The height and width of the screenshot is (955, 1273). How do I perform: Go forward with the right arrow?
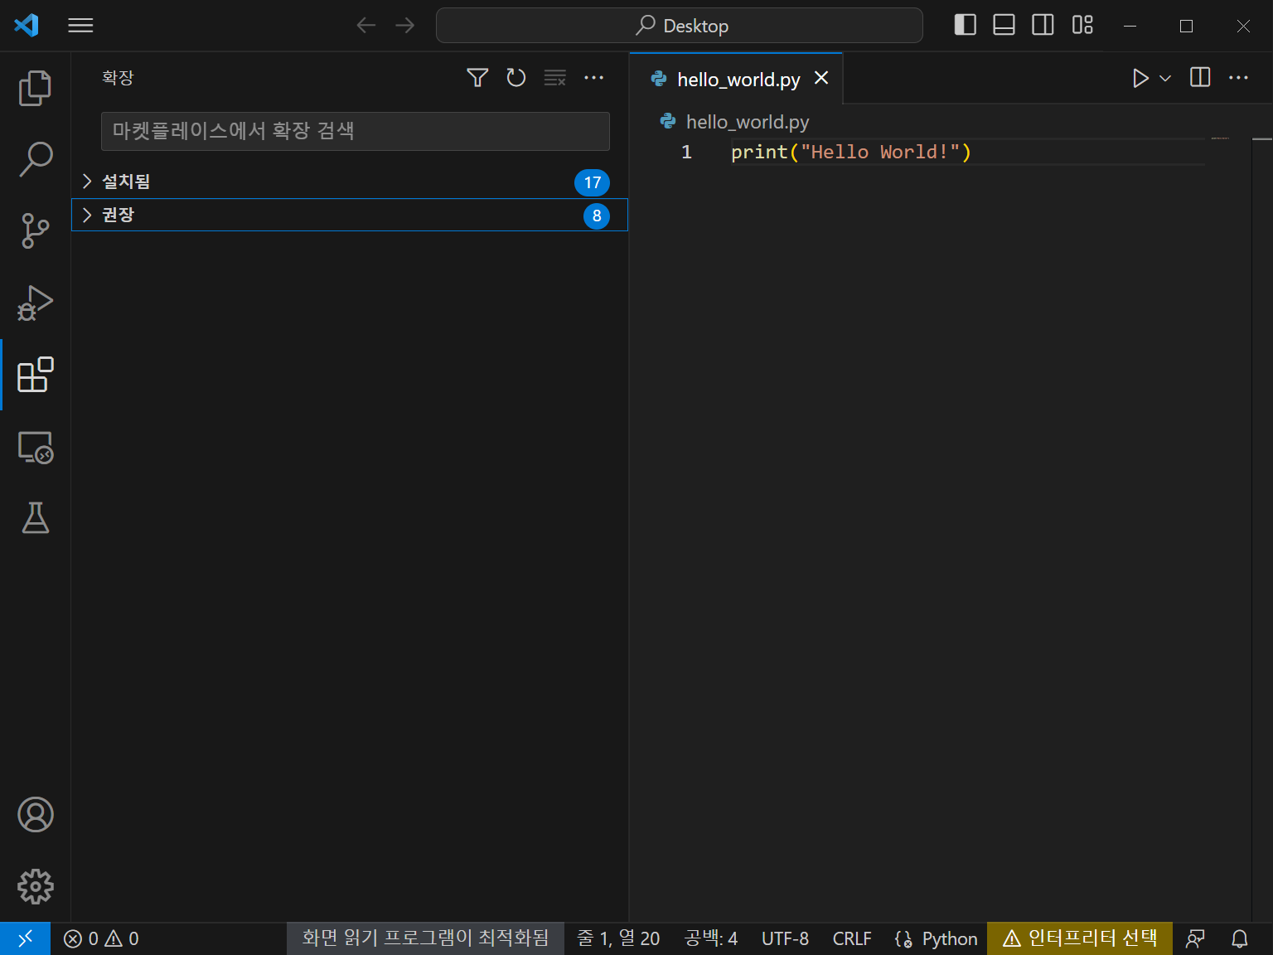(x=404, y=26)
